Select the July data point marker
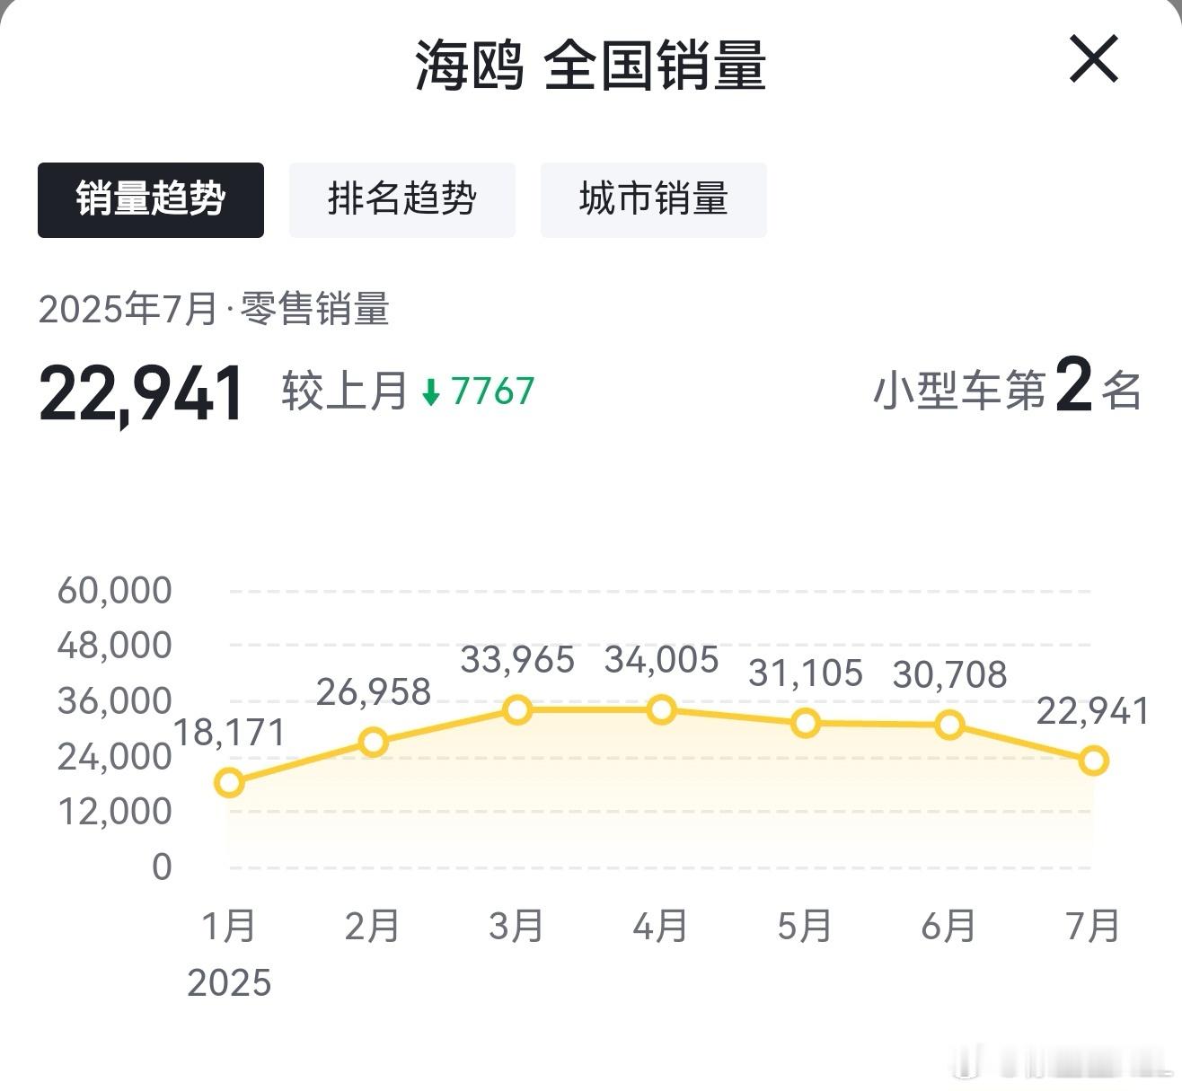The image size is (1182, 1091). click(x=1094, y=761)
